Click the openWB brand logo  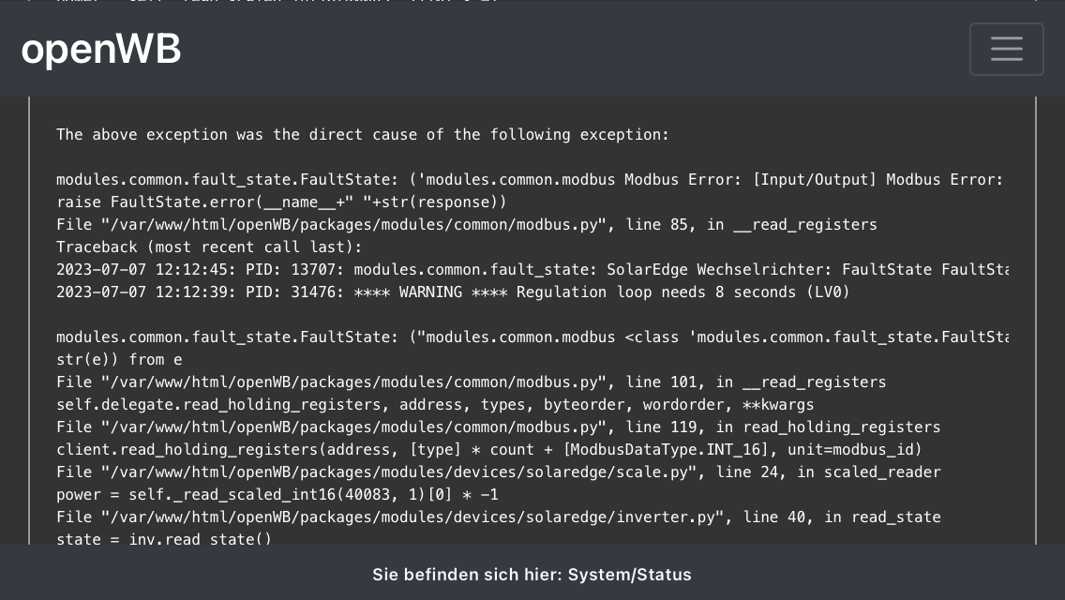(x=101, y=49)
